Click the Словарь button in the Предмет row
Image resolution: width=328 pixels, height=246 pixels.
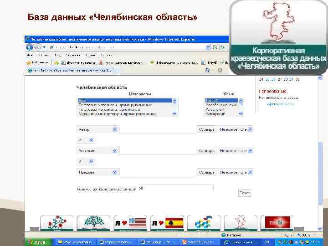pyautogui.click(x=206, y=172)
